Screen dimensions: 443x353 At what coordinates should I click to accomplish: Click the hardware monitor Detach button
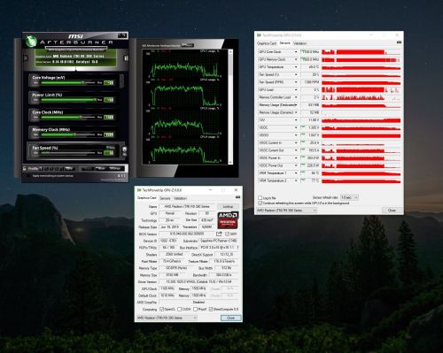point(188,46)
